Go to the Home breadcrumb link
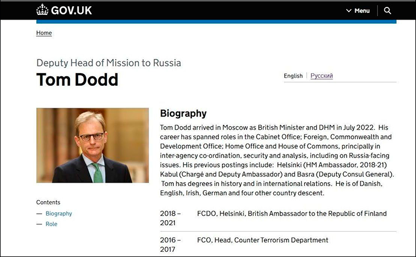Screen dimensions: 416x257 (44, 33)
